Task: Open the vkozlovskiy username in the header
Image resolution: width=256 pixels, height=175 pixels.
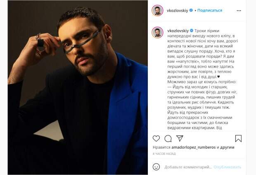Action: [178, 10]
